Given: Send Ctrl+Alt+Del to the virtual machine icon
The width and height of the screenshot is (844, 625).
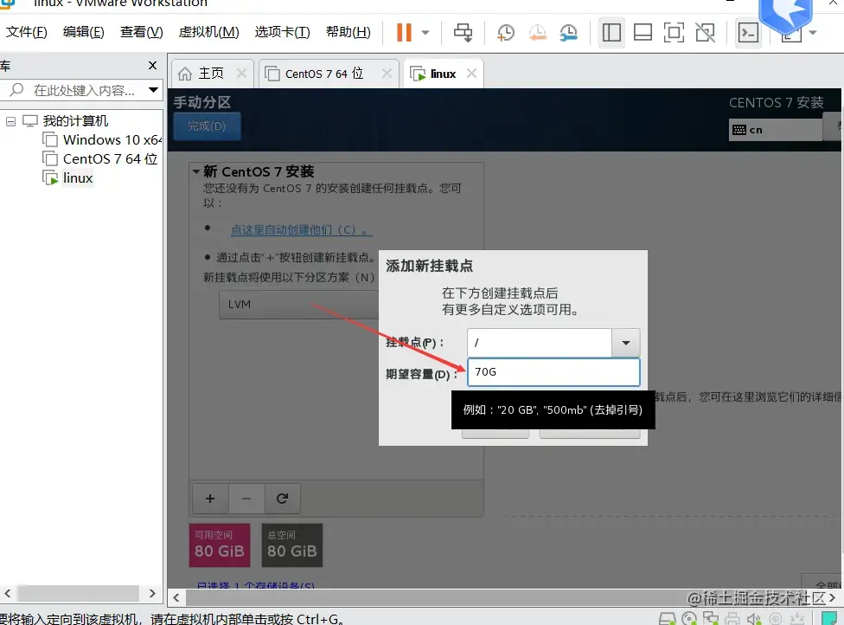Looking at the screenshot, I should pos(463,32).
